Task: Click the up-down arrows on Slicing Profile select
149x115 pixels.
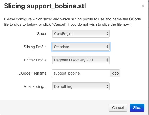Action: (107, 47)
